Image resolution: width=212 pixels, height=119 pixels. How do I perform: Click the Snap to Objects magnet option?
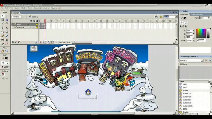[3, 74]
